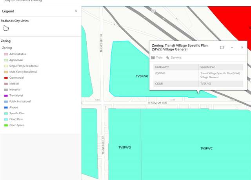The image size is (251, 180).
Task: Open the Table view in popup
Action: pos(157,58)
